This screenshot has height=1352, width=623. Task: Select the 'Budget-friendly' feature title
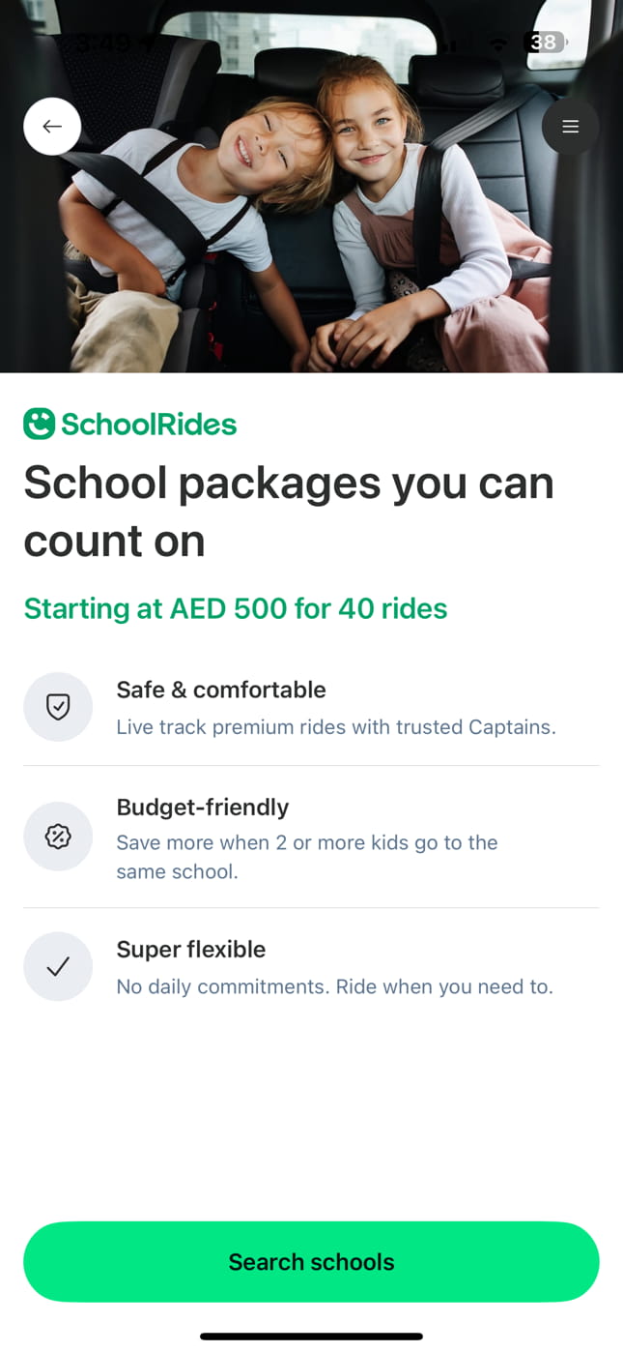pos(203,807)
